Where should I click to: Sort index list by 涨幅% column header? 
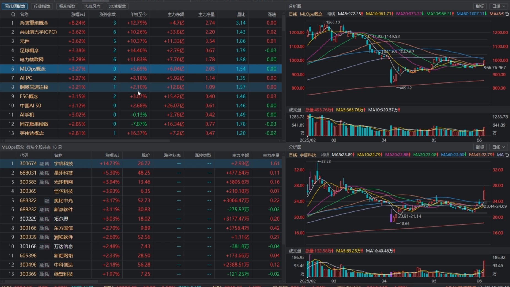pyautogui.click(x=78, y=14)
